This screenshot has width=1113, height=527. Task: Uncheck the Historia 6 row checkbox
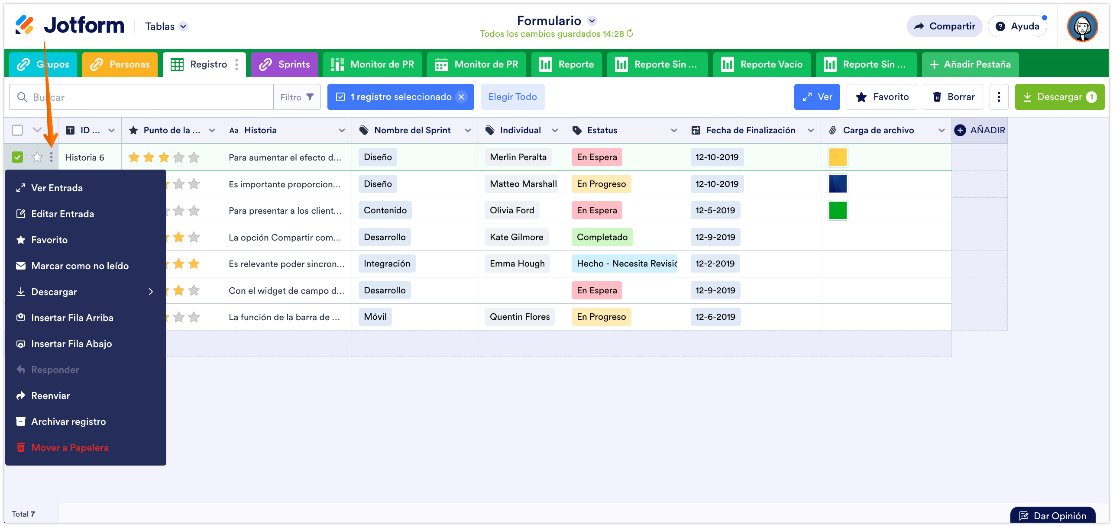click(x=17, y=157)
